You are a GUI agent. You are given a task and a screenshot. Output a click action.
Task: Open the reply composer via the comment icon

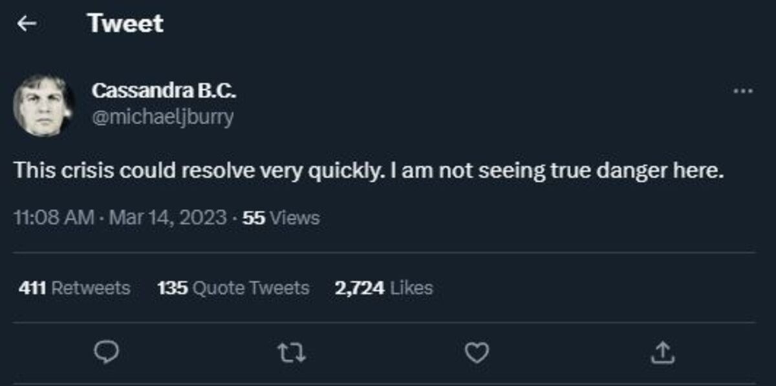108,351
